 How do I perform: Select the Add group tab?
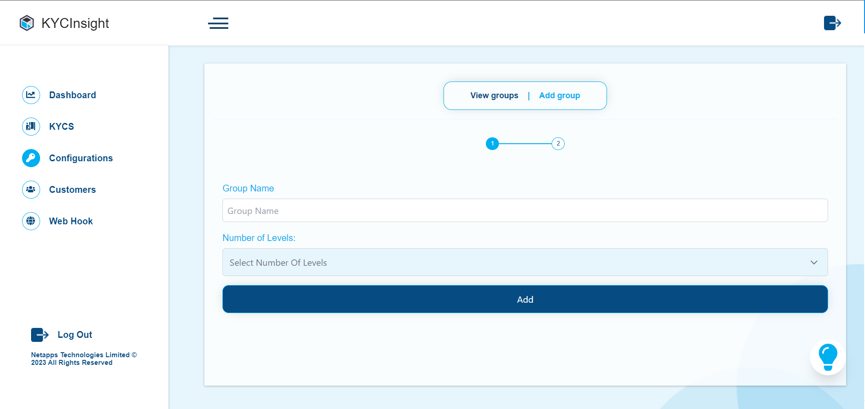pos(560,95)
